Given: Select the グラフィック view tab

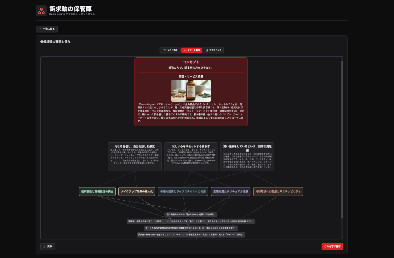Looking at the screenshot, I should tap(213, 50).
